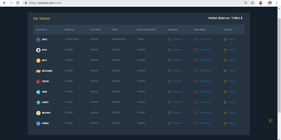Click the page vertical scrollbar
Viewport: 281px width, 140px height.
(x=279, y=65)
